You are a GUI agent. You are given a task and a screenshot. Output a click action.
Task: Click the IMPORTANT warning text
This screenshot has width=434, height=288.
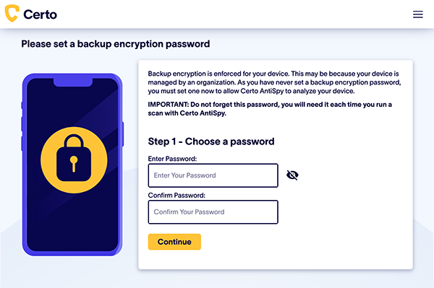click(x=270, y=108)
